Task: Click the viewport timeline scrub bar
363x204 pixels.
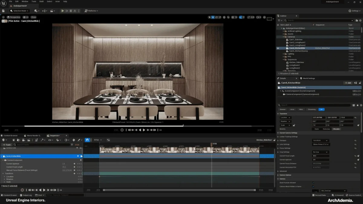Action: [x=138, y=126]
